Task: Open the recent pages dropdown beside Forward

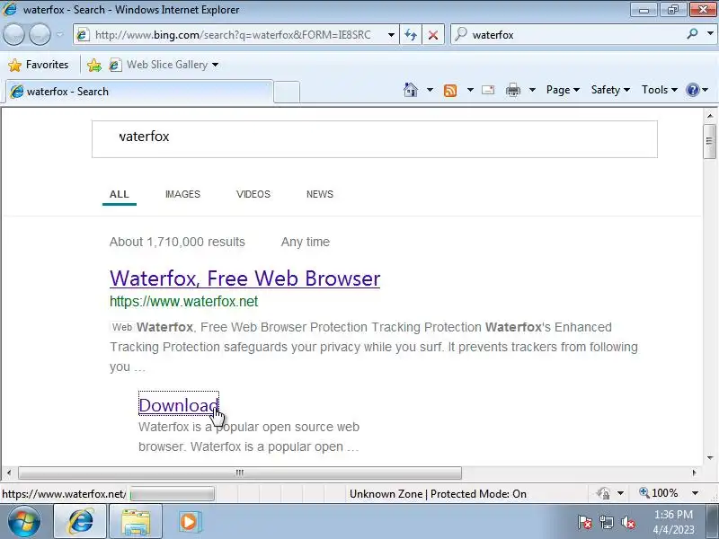Action: point(59,34)
